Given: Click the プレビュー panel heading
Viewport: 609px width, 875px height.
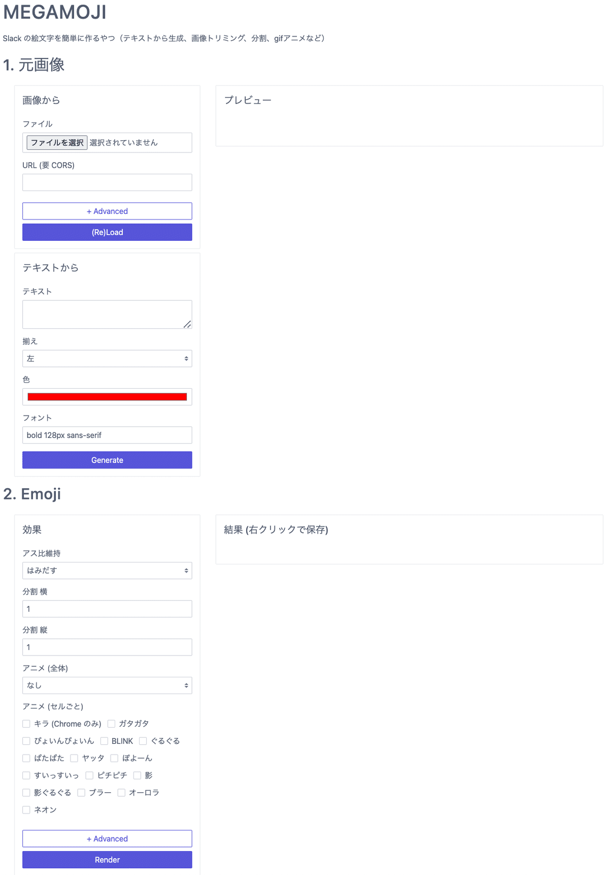Looking at the screenshot, I should pyautogui.click(x=248, y=100).
